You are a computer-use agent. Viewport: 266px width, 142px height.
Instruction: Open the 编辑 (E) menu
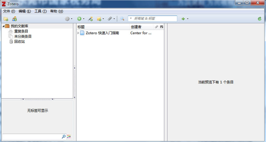click(25, 11)
